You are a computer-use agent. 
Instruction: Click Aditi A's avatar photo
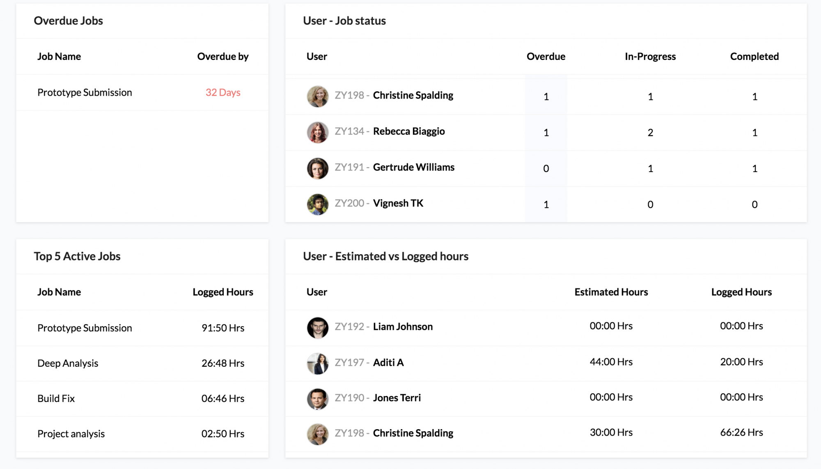(318, 363)
